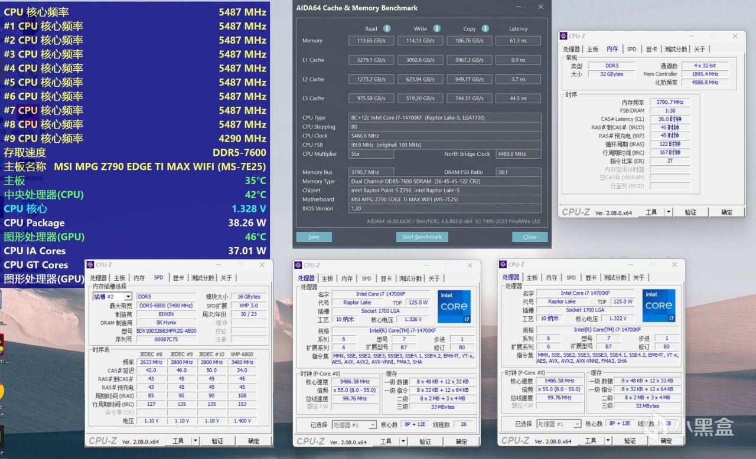Click the 1.328 V CPU core overlay reading
This screenshot has height=459, width=756.
tap(248, 208)
